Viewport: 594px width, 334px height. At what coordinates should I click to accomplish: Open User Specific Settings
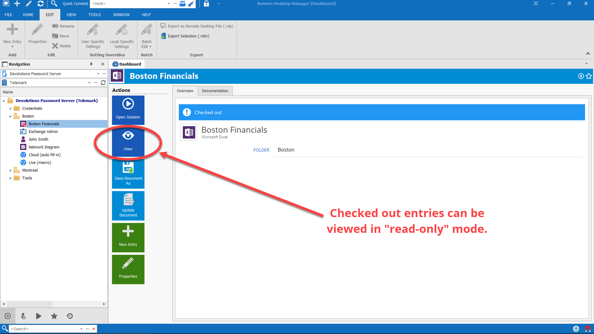[93, 36]
